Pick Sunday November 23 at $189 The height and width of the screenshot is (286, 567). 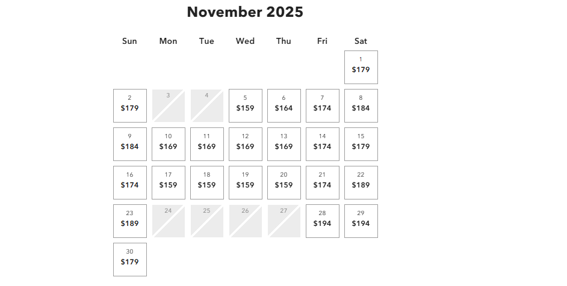coord(130,221)
